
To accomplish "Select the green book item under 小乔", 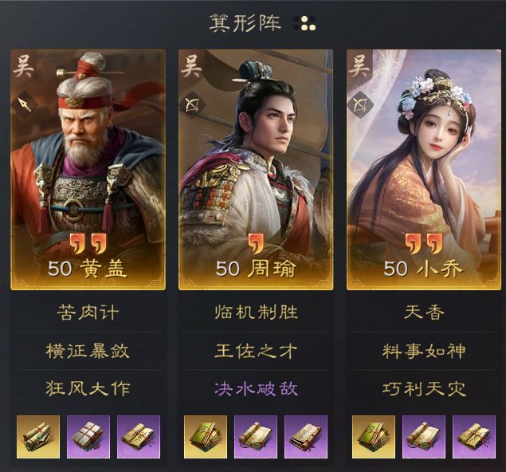I will click(x=374, y=437).
